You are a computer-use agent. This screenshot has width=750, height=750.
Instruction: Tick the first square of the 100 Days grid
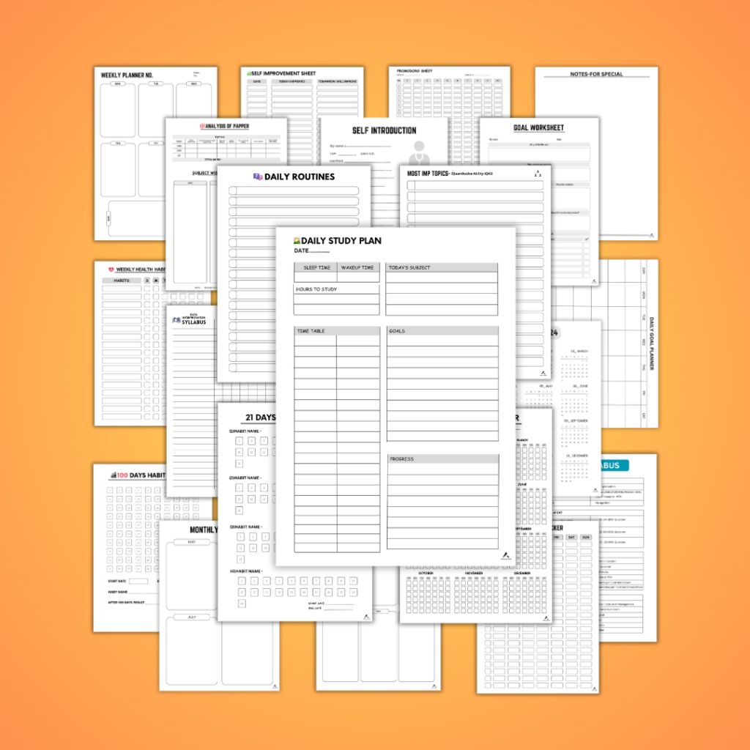(x=109, y=491)
